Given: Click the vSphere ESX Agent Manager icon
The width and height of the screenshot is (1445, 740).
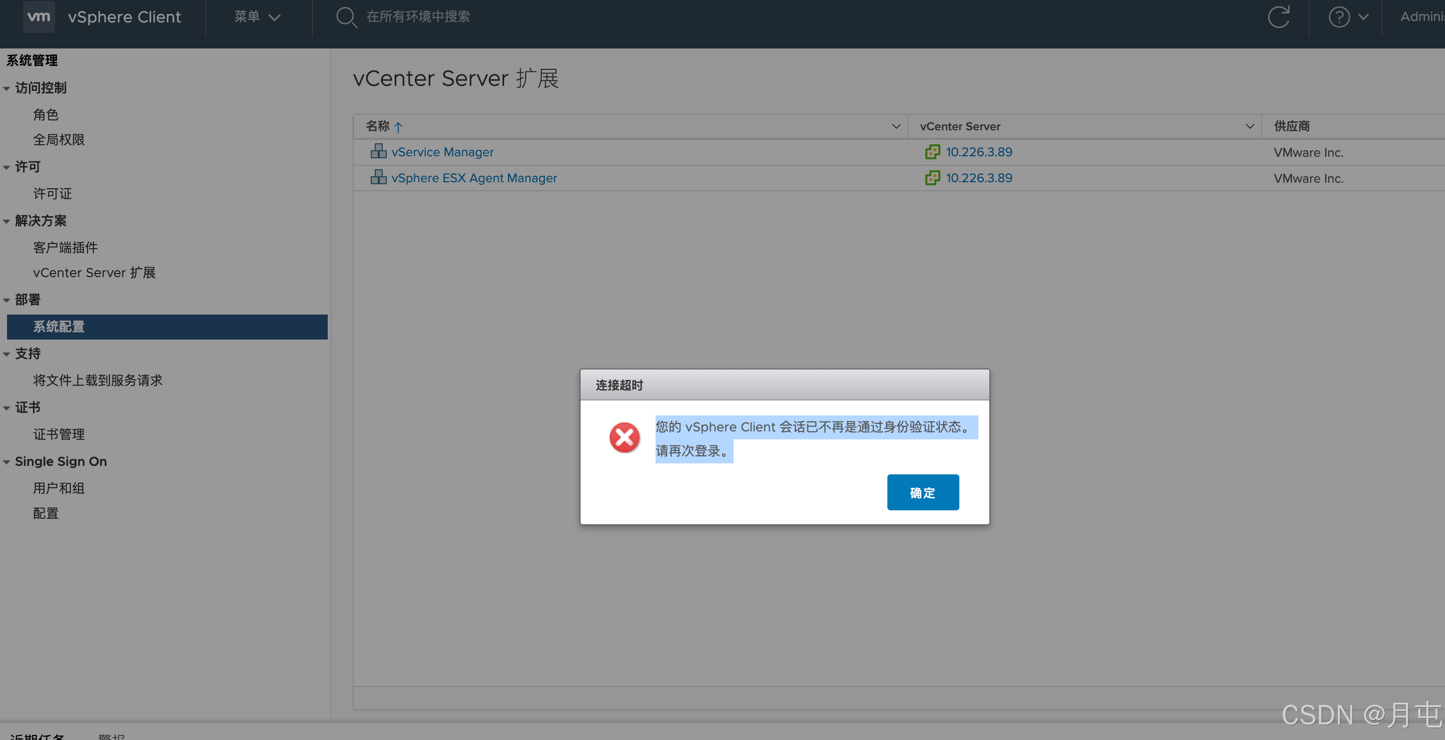Looking at the screenshot, I should [x=378, y=177].
